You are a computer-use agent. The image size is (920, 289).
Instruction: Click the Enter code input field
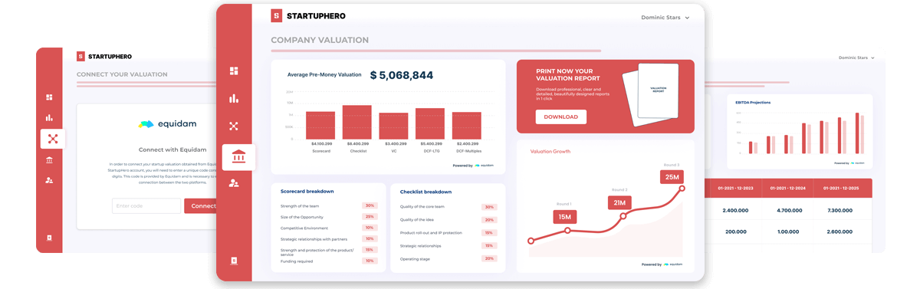(146, 206)
